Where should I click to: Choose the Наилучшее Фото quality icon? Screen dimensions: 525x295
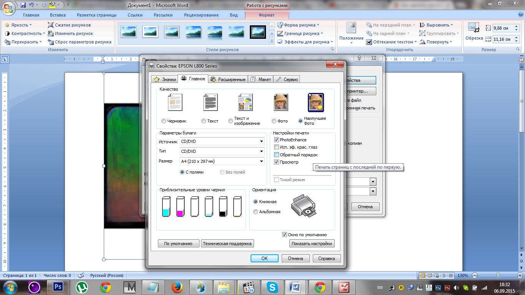coord(316,102)
